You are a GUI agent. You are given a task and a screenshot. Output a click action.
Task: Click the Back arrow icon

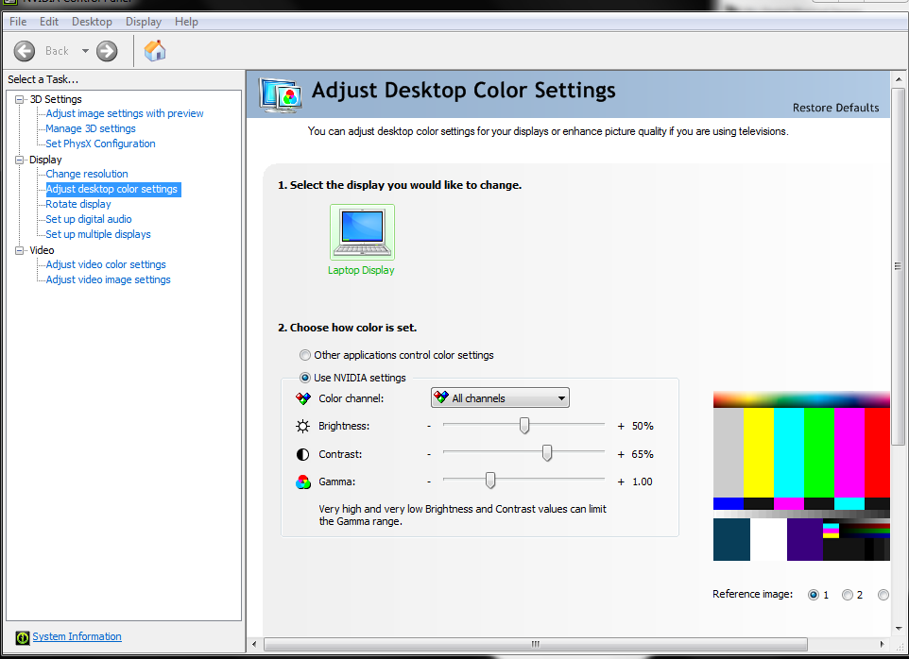[x=25, y=51]
